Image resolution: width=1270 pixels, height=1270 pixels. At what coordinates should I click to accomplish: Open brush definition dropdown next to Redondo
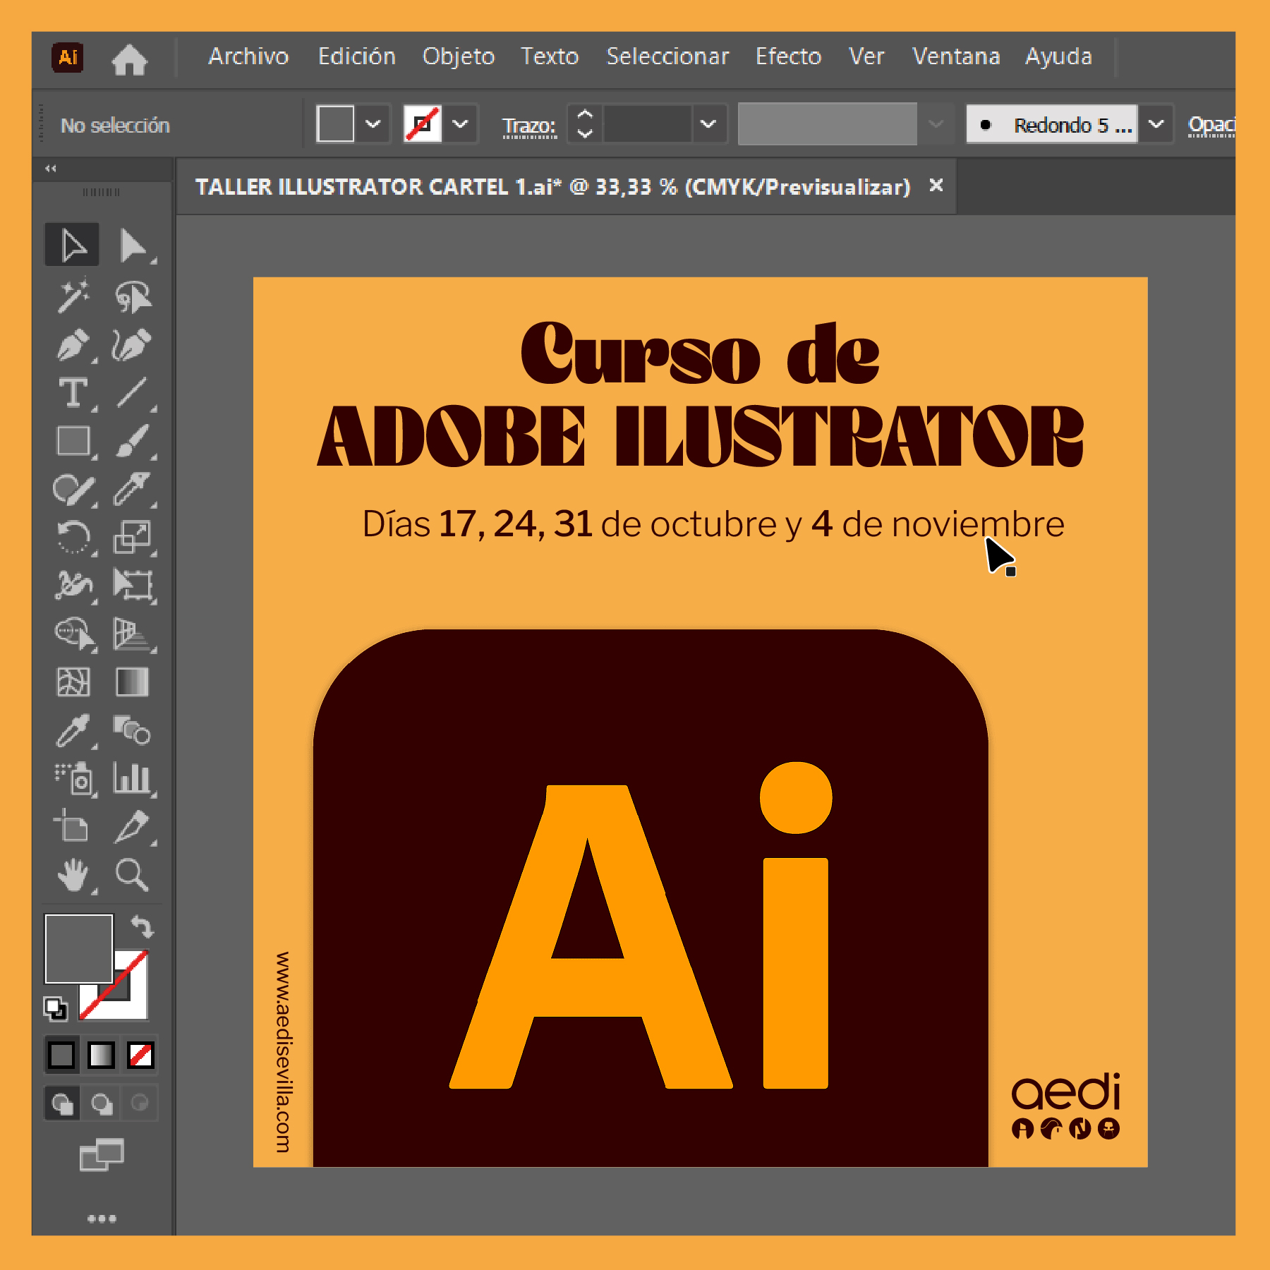point(1156,124)
